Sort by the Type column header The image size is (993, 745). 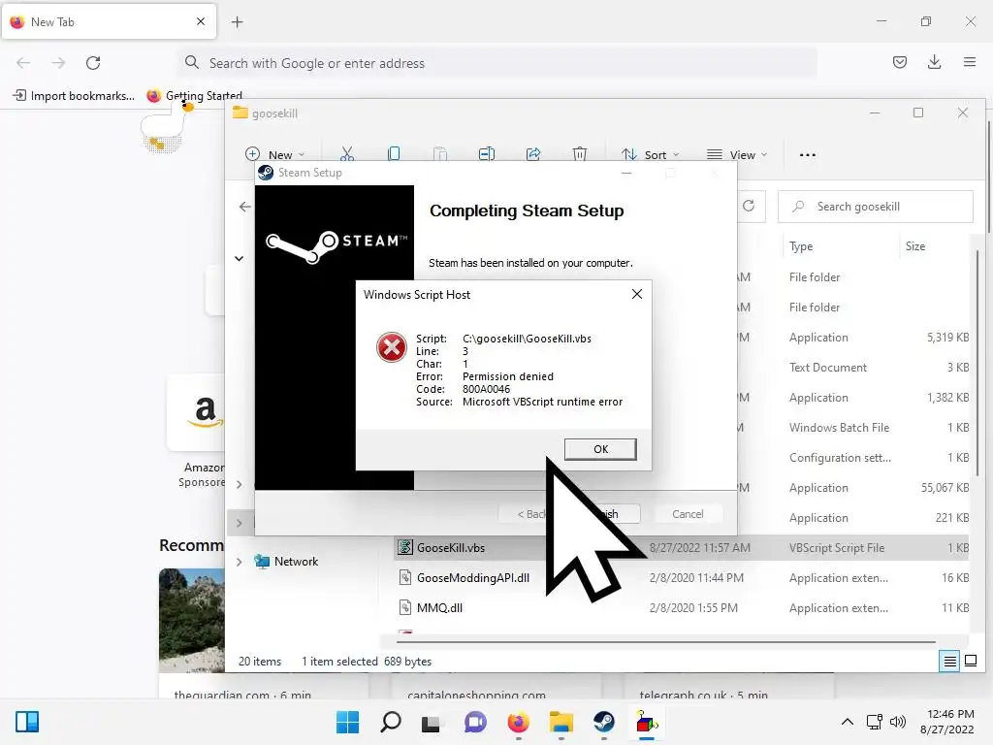(801, 246)
